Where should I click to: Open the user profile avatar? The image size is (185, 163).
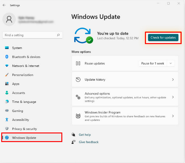9,19
